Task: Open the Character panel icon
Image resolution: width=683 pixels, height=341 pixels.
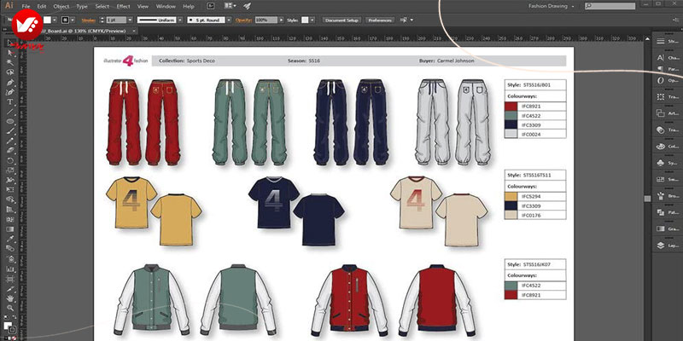Action: click(661, 57)
